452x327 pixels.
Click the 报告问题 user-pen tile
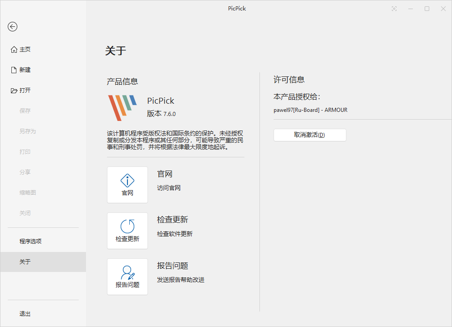pyautogui.click(x=127, y=277)
